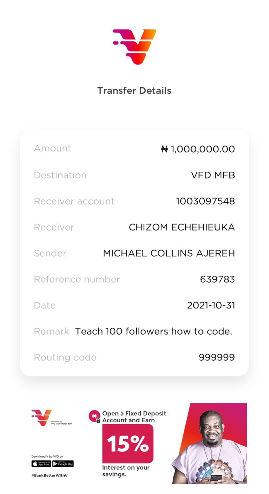The height and width of the screenshot is (494, 269).
Task: Click the Open a Fixed Deposit Account text
Action: tap(134, 417)
